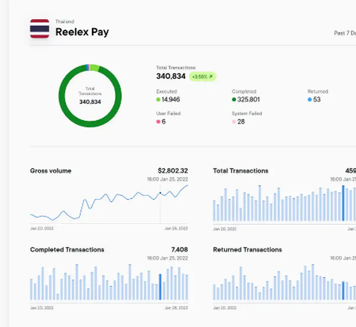Select the Reelex Pay heading

pyautogui.click(x=82, y=32)
